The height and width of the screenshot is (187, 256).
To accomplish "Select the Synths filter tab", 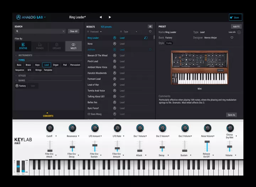I will (x=23, y=46).
